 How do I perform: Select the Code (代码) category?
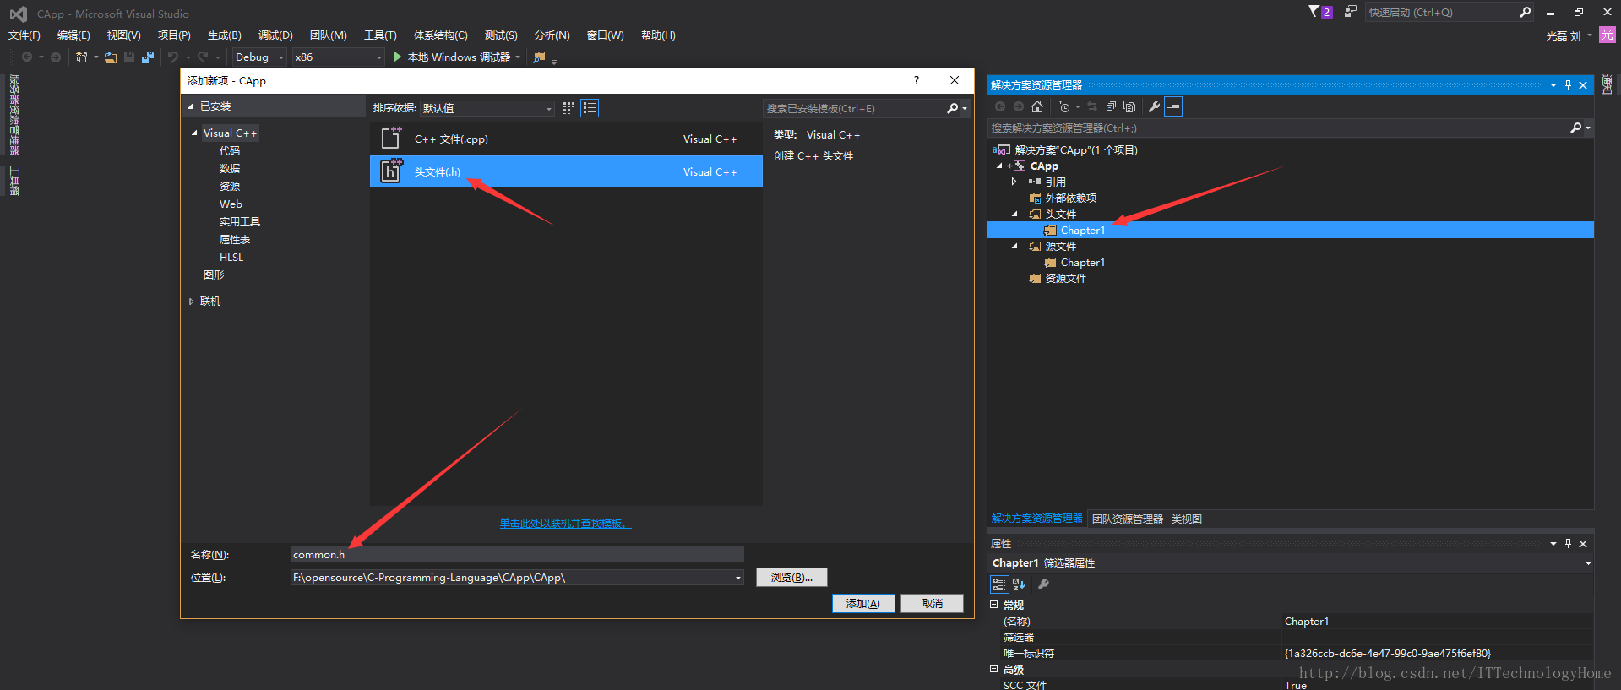point(230,150)
